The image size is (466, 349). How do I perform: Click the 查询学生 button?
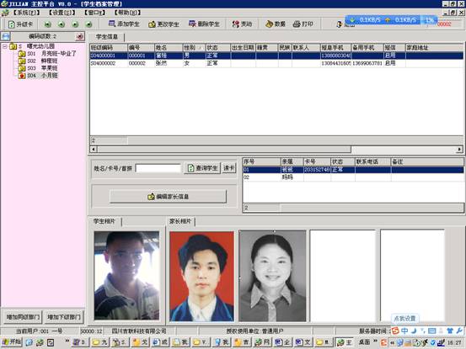[202, 168]
